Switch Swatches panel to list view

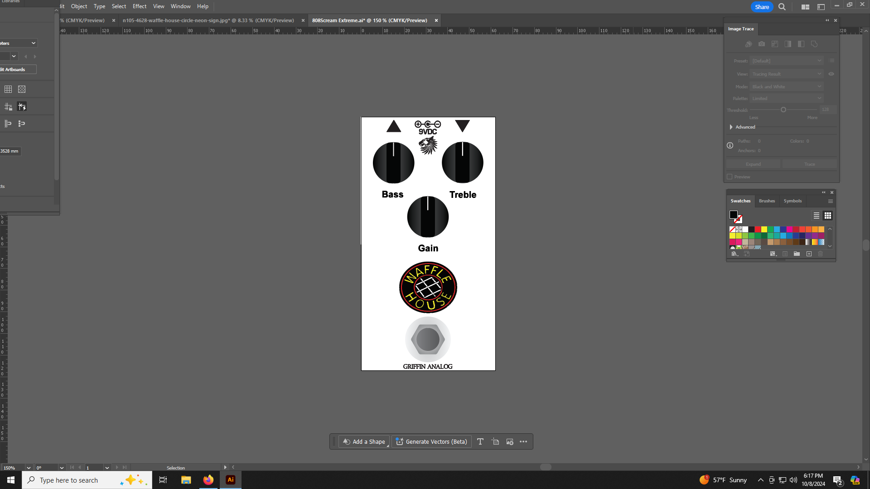click(816, 216)
